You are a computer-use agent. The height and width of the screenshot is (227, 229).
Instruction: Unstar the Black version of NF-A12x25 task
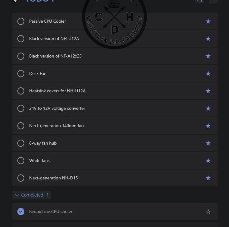208,56
